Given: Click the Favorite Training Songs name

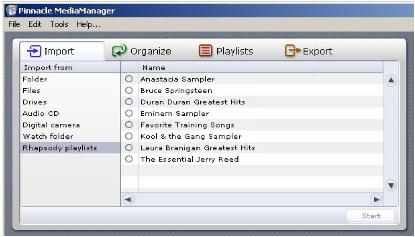Looking at the screenshot, I should (x=188, y=125).
